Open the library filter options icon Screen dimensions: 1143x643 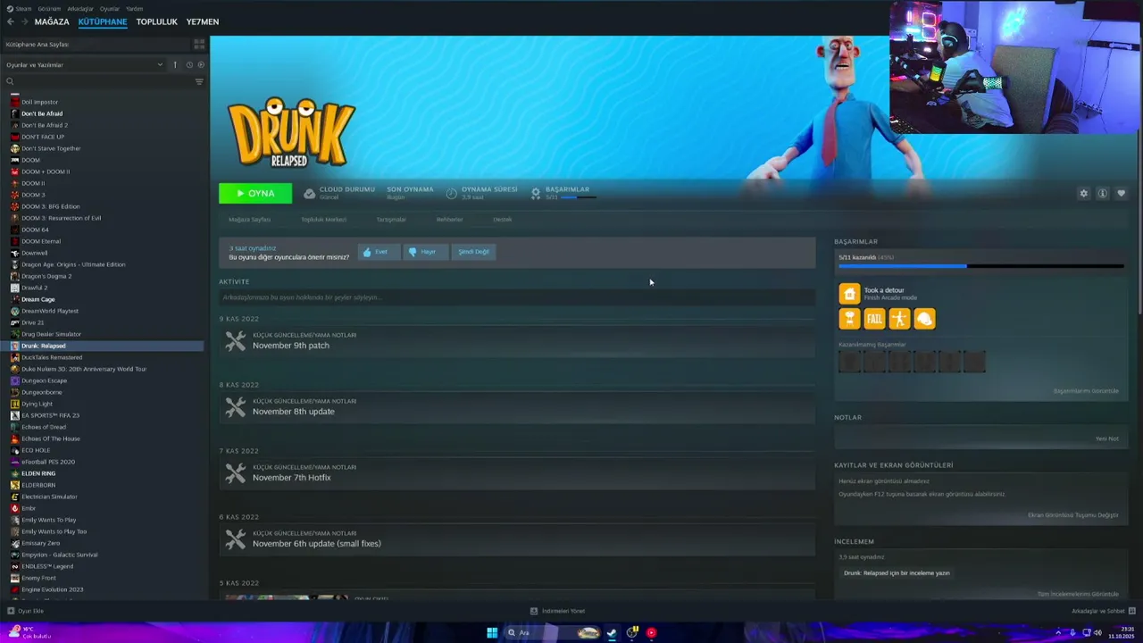pos(199,81)
